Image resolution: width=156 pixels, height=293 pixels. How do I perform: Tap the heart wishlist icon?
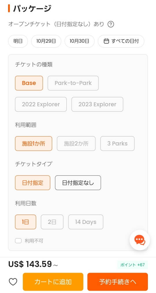point(13,282)
